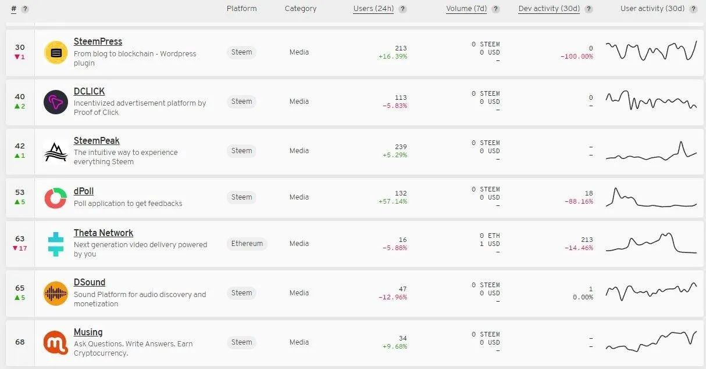Screen dimensions: 706x369
Task: Open the SteemPress title link
Action: point(98,42)
